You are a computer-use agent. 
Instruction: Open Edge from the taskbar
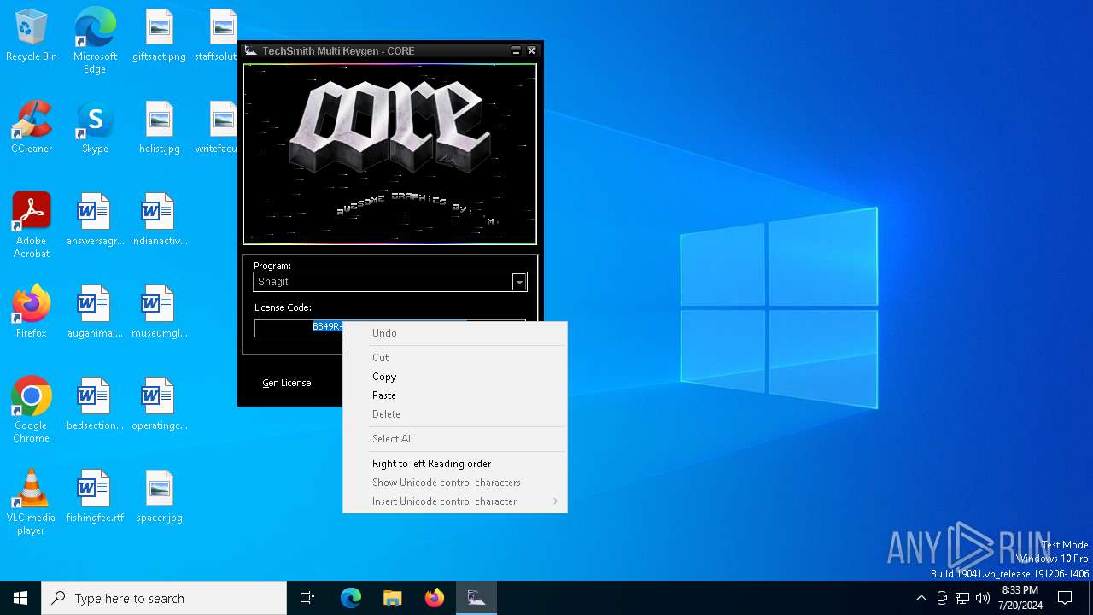tap(351, 598)
